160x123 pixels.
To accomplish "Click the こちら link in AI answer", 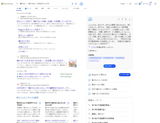I will (93, 47).
